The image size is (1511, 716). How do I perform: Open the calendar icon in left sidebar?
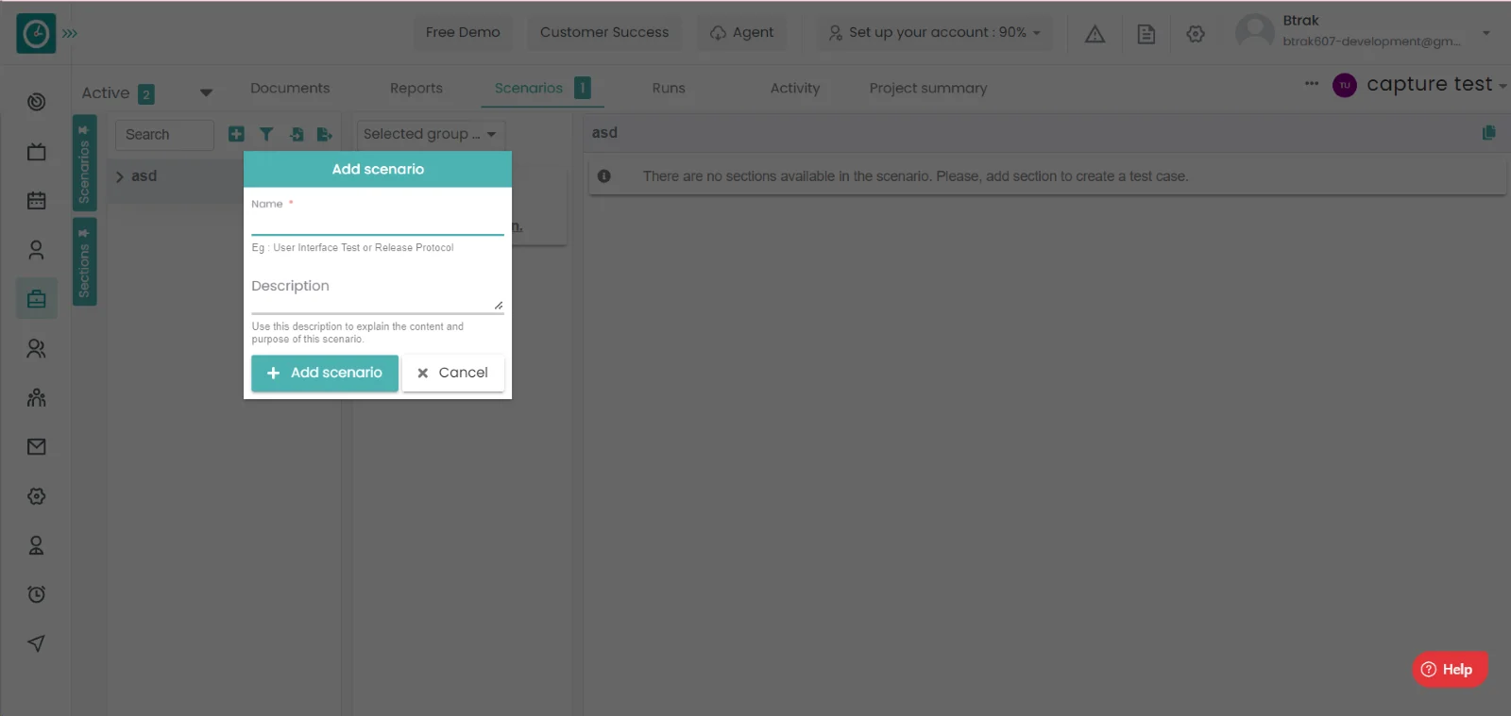[37, 151]
